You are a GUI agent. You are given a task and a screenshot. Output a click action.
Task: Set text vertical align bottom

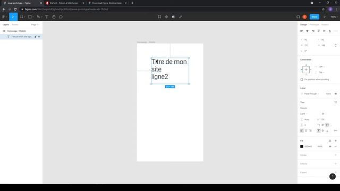tap(327, 131)
